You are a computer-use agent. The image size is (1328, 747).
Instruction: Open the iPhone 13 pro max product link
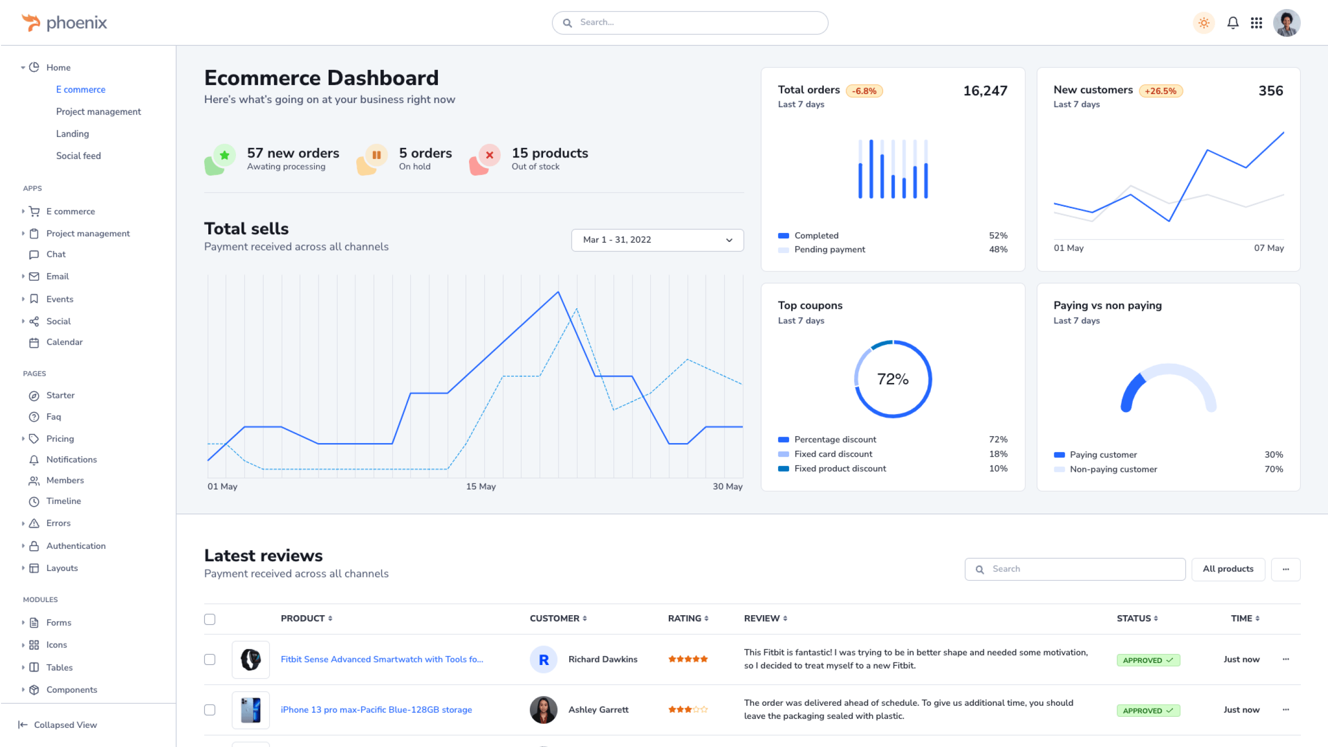[376, 709]
